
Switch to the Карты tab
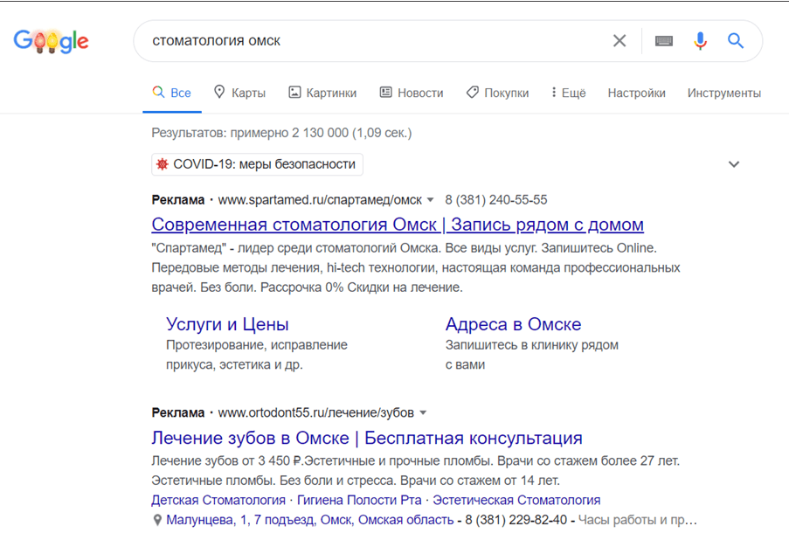pos(239,93)
